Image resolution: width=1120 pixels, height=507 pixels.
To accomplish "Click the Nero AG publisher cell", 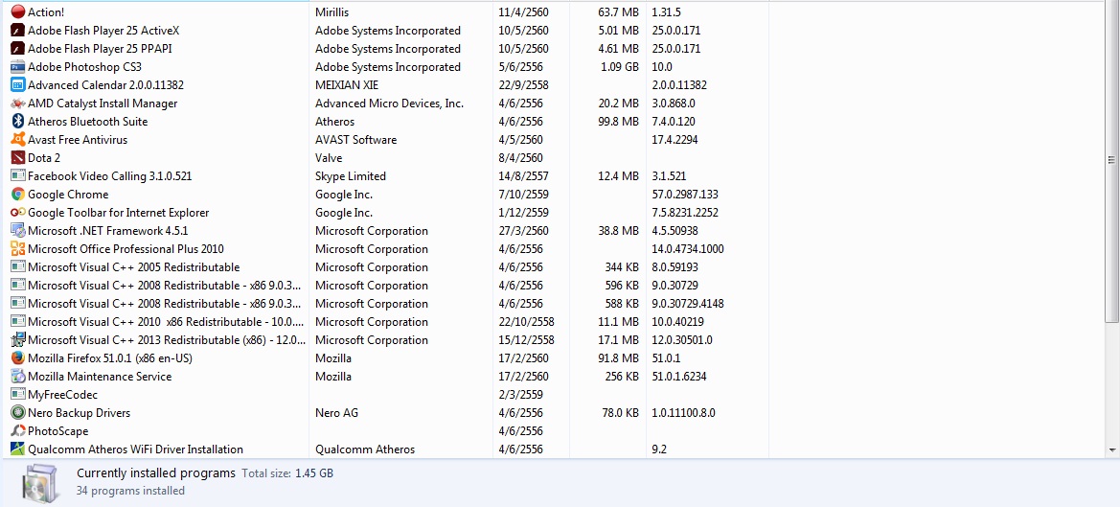I will (336, 413).
